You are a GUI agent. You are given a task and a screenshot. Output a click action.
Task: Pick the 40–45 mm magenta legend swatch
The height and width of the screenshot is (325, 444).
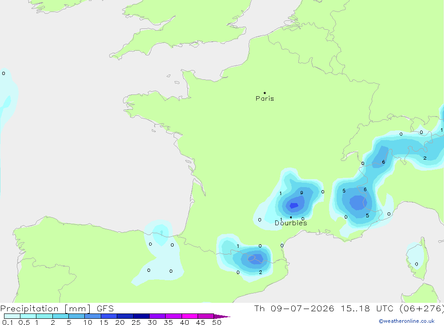click(x=190, y=316)
